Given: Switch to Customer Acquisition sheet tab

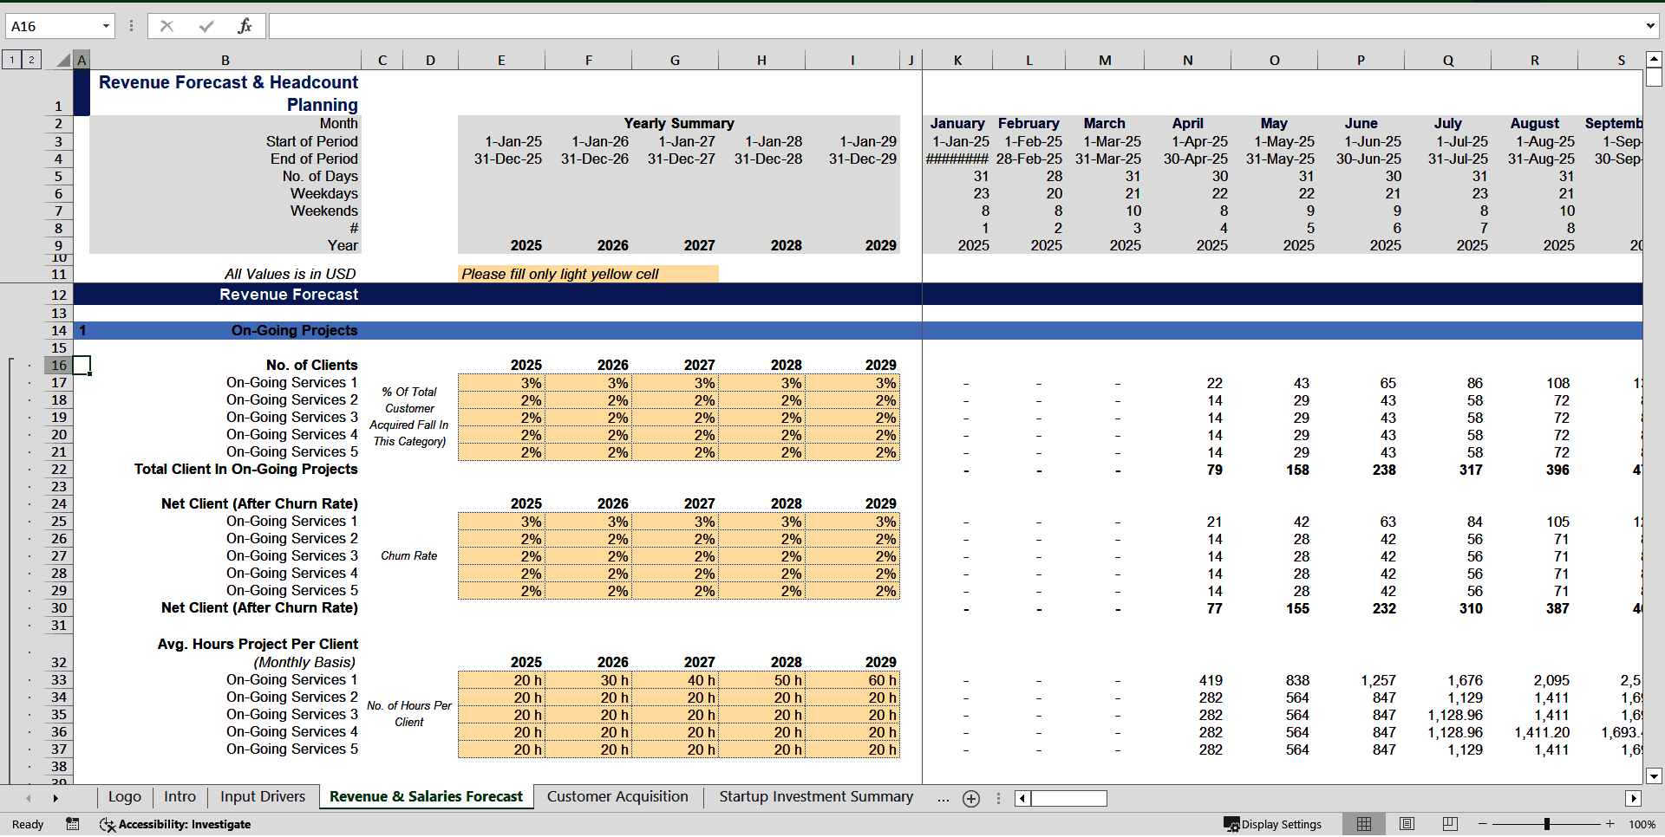Looking at the screenshot, I should [x=617, y=797].
